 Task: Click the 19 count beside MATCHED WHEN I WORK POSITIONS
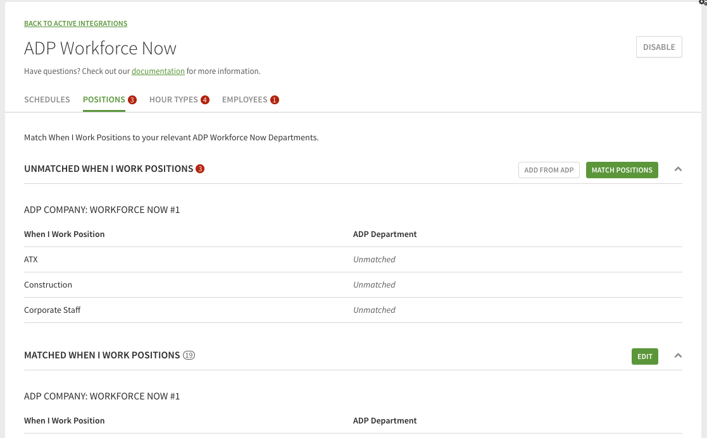tap(189, 355)
